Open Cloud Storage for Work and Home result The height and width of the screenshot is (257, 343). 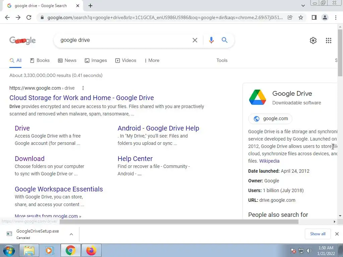pos(82,98)
